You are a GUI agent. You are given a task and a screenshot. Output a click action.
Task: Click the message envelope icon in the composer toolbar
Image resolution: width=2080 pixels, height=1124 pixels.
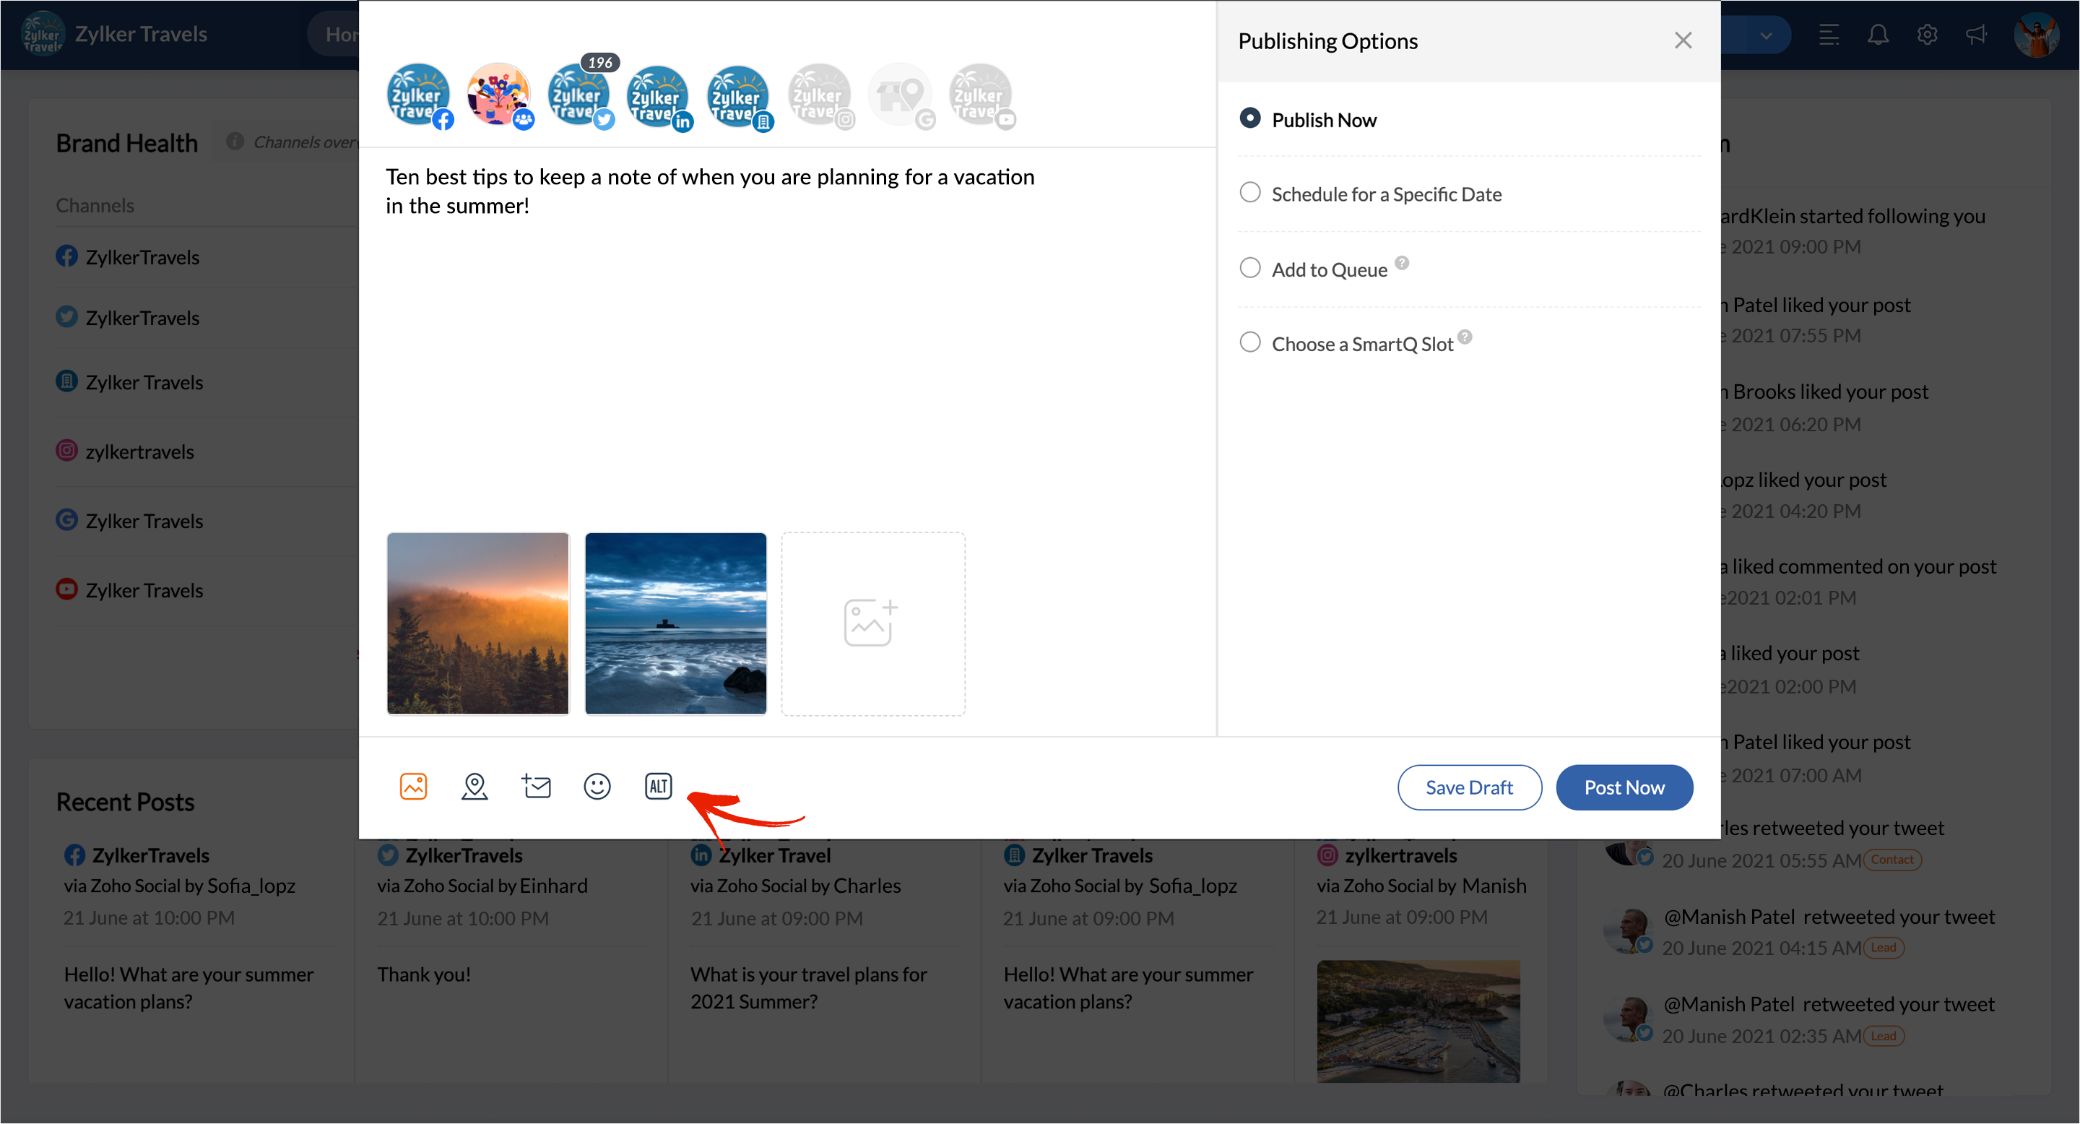(536, 786)
